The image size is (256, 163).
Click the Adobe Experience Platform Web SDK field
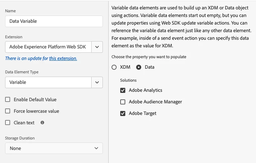coord(48,47)
